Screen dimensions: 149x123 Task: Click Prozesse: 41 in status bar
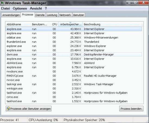(9, 120)
